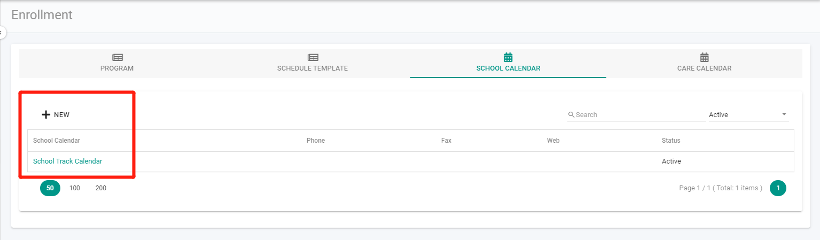This screenshot has width=820, height=240.
Task: Click the magnifier search icon
Action: (x=571, y=114)
